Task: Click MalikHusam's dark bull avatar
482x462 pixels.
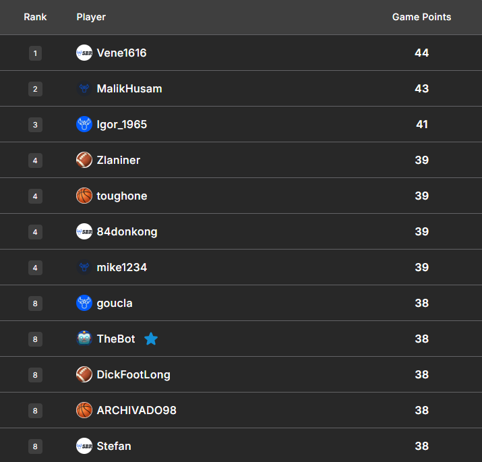Action: click(84, 88)
